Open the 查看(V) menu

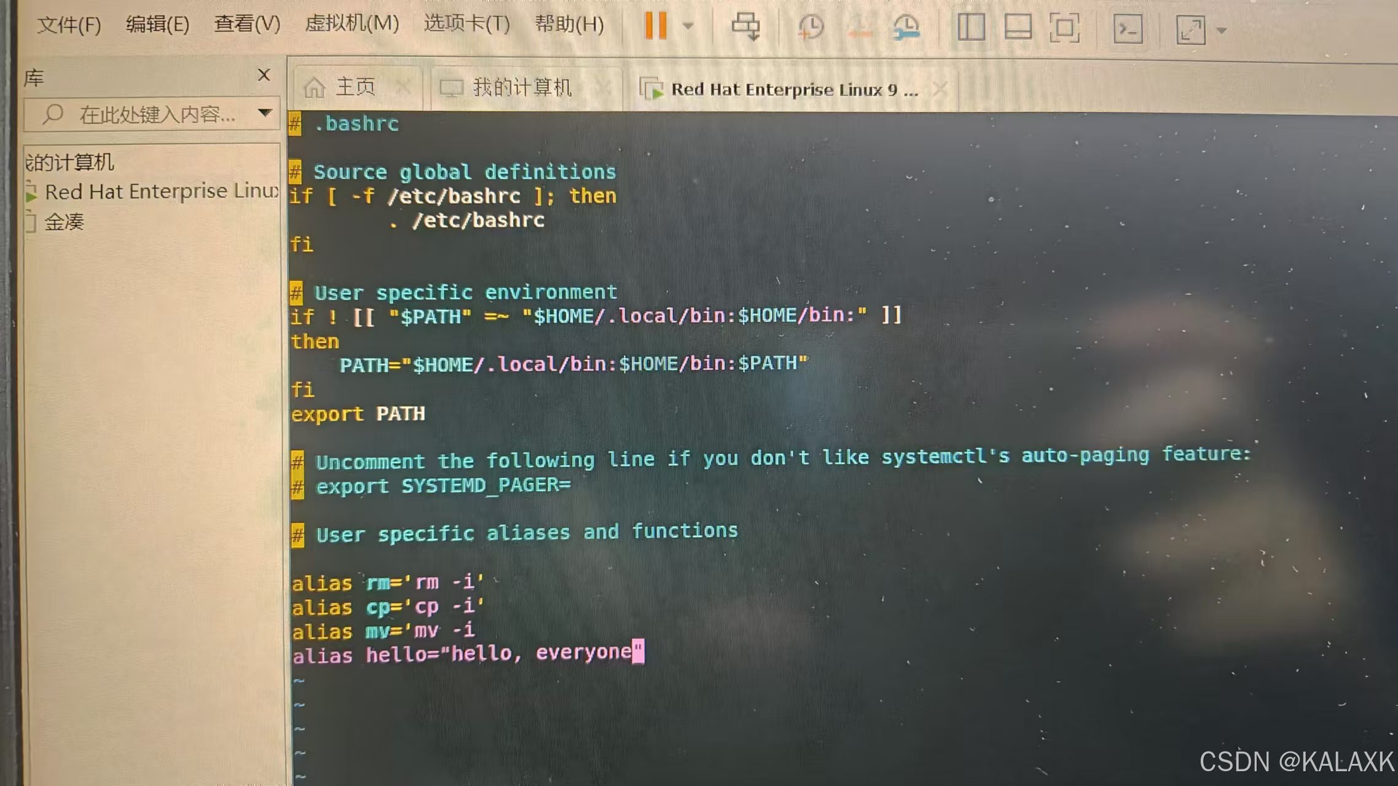[247, 24]
